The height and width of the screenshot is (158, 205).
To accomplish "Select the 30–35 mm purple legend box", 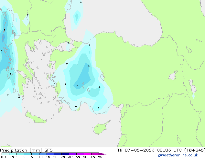I will 73,154.
